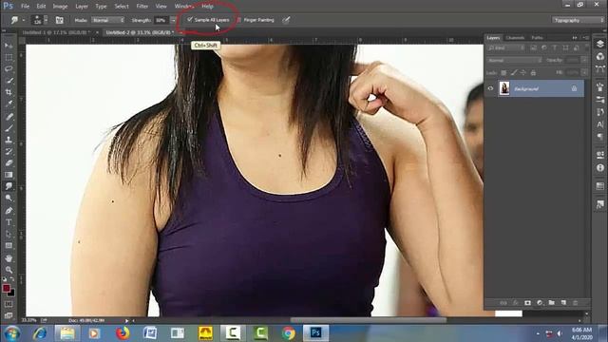Open the brush panel toggle in options bar
Screen dimensions: 608x342
click(59, 20)
